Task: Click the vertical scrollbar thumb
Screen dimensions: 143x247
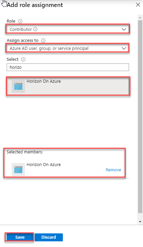Action: pyautogui.click(x=140, y=117)
